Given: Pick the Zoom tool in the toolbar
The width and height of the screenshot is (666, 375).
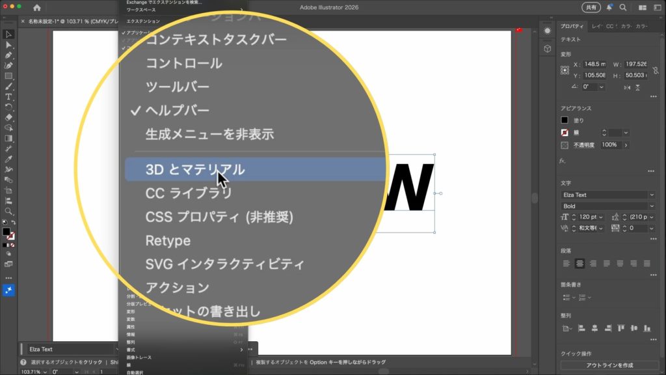Looking at the screenshot, I should 8,212.
